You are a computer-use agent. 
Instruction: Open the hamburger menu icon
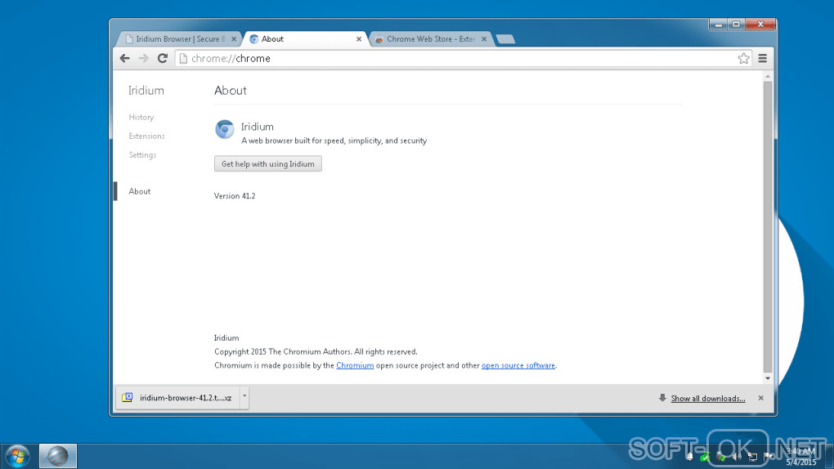pos(763,59)
